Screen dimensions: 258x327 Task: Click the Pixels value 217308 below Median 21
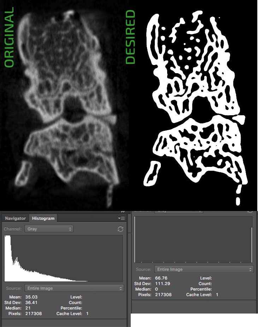tap(33, 314)
